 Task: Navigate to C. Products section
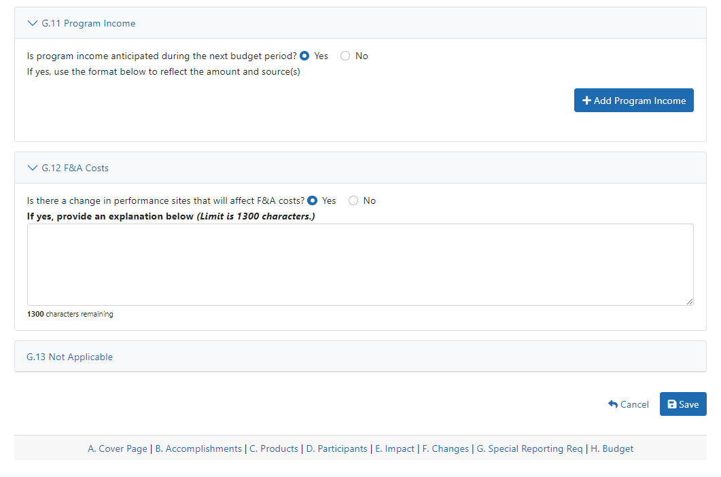click(x=274, y=448)
